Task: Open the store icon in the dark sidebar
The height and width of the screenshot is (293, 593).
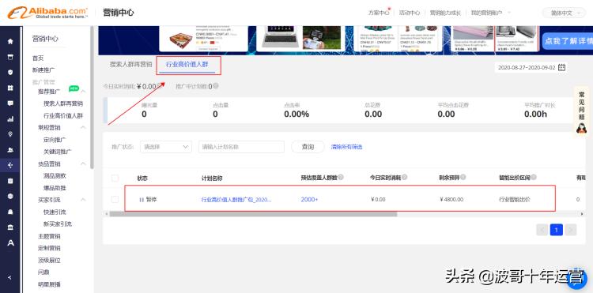Action: pos(10,57)
